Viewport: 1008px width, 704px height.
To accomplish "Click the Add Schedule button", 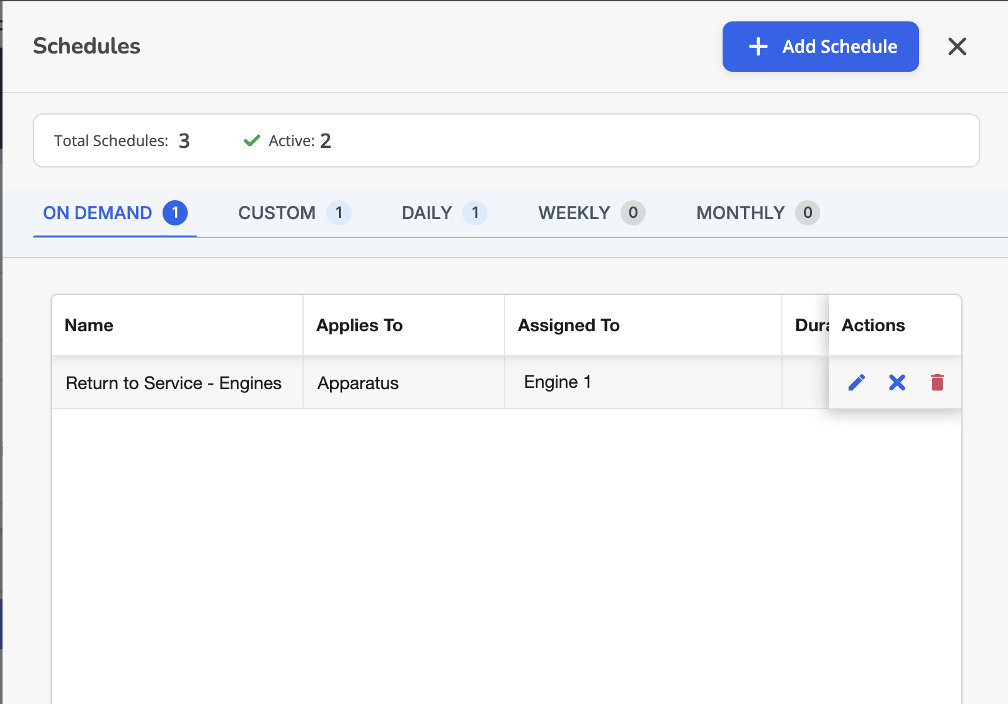I will (820, 47).
